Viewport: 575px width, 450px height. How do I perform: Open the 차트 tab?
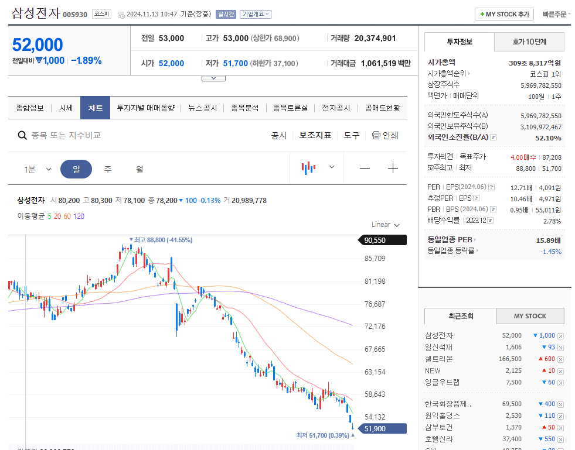[96, 108]
